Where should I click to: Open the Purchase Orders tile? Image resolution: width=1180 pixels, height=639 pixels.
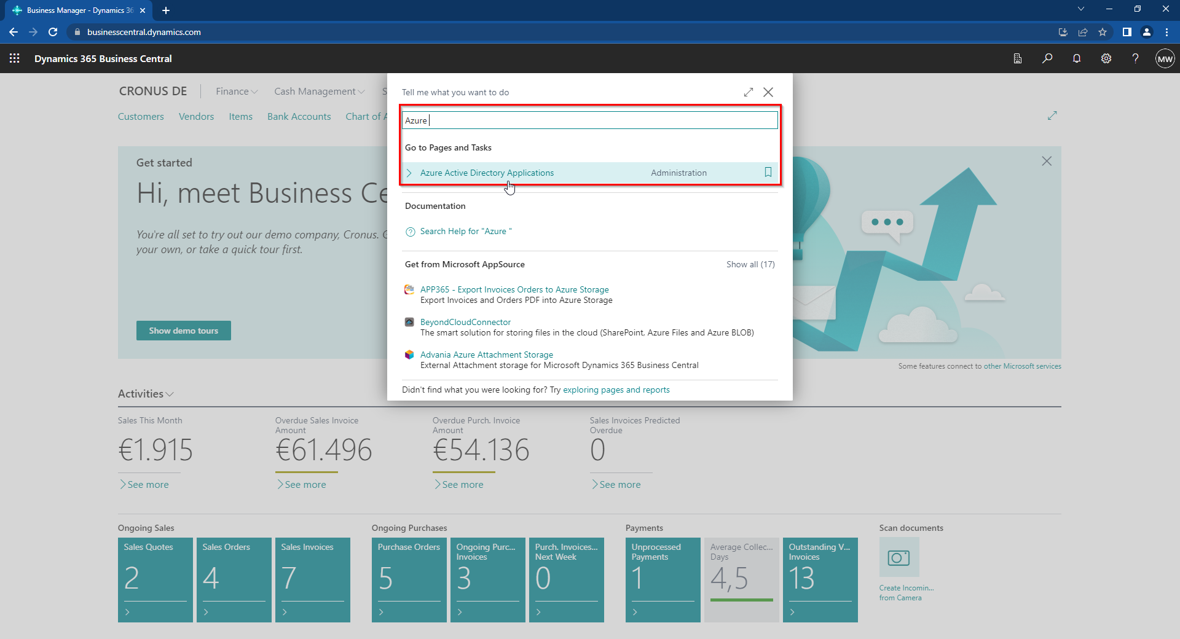point(409,580)
